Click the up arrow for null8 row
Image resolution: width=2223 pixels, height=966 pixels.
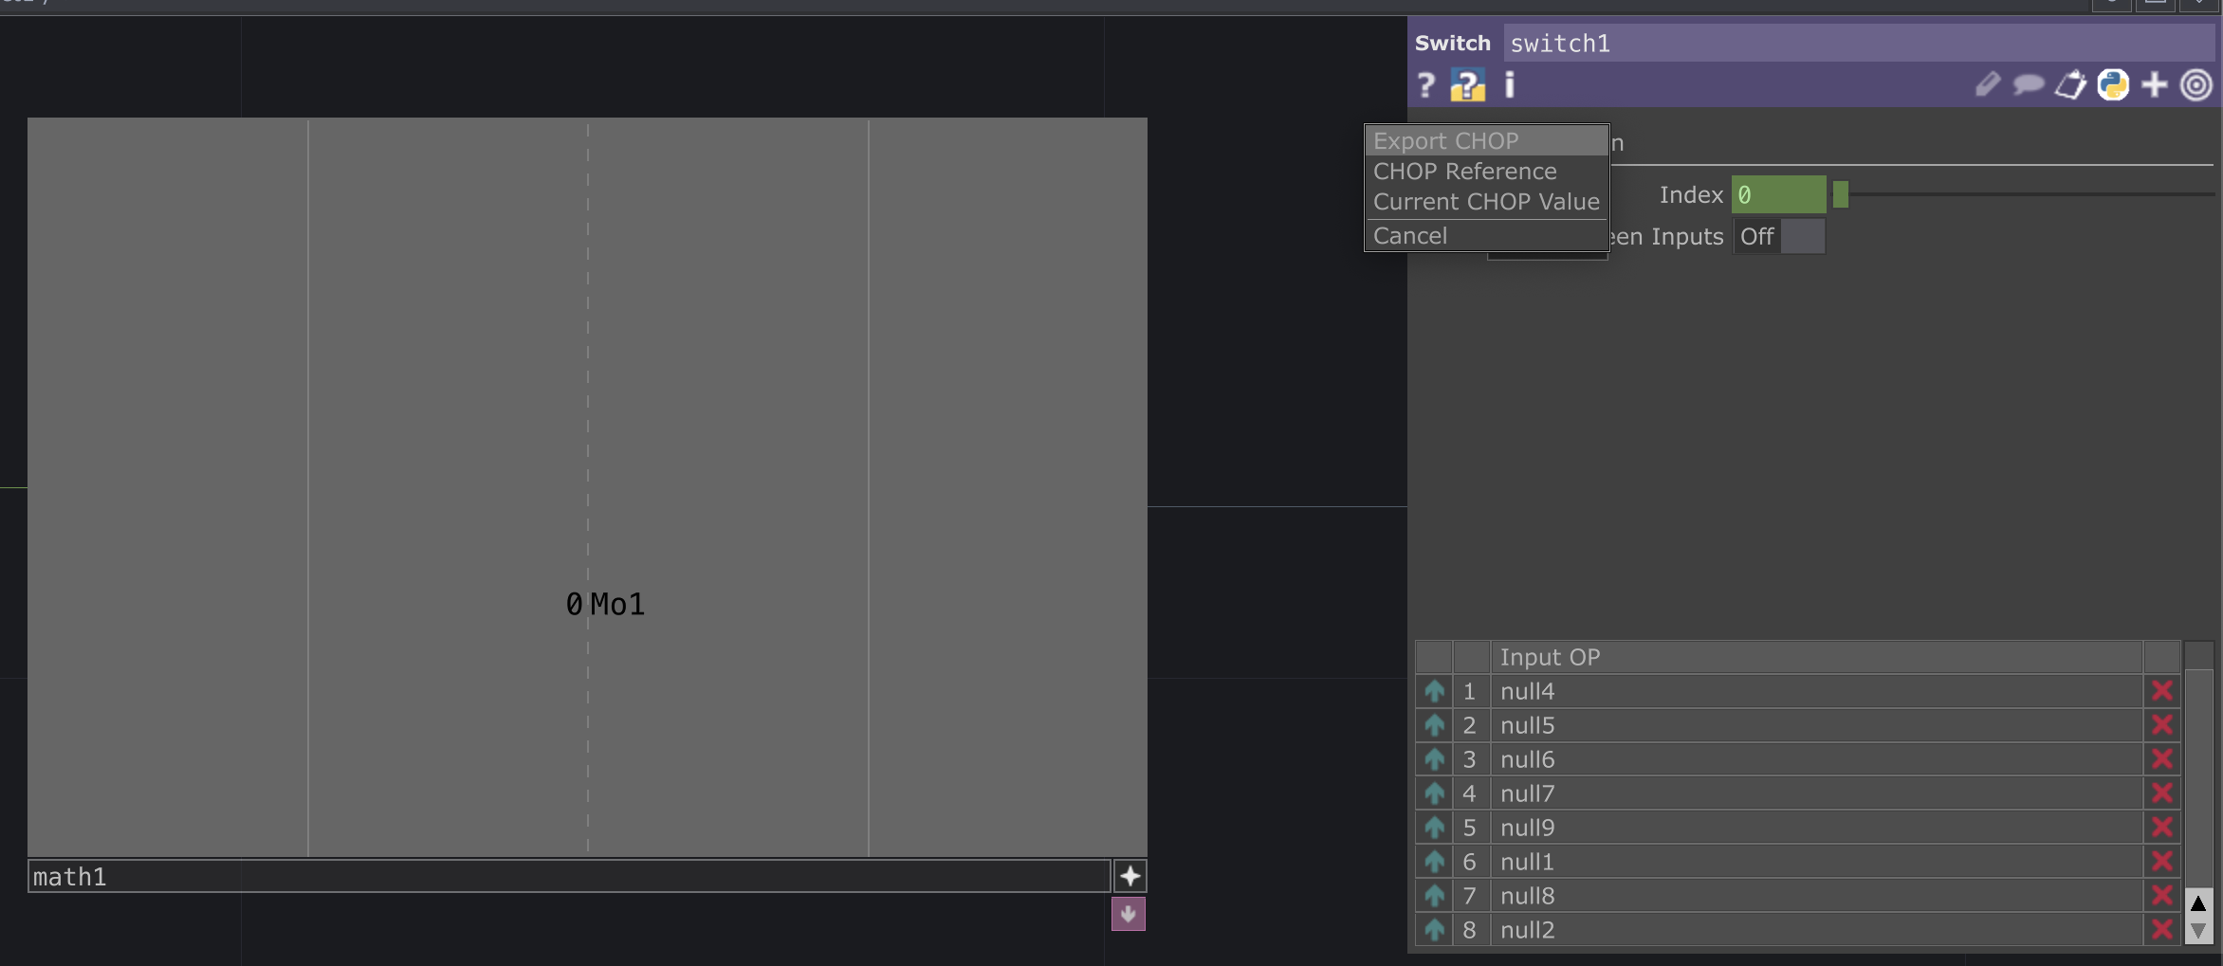click(1434, 896)
